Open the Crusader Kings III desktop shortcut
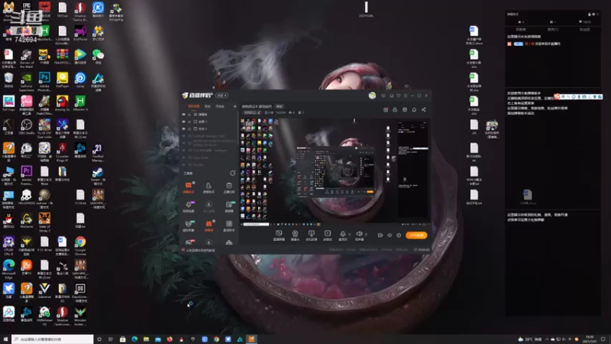The height and width of the screenshot is (344, 611). point(63,152)
